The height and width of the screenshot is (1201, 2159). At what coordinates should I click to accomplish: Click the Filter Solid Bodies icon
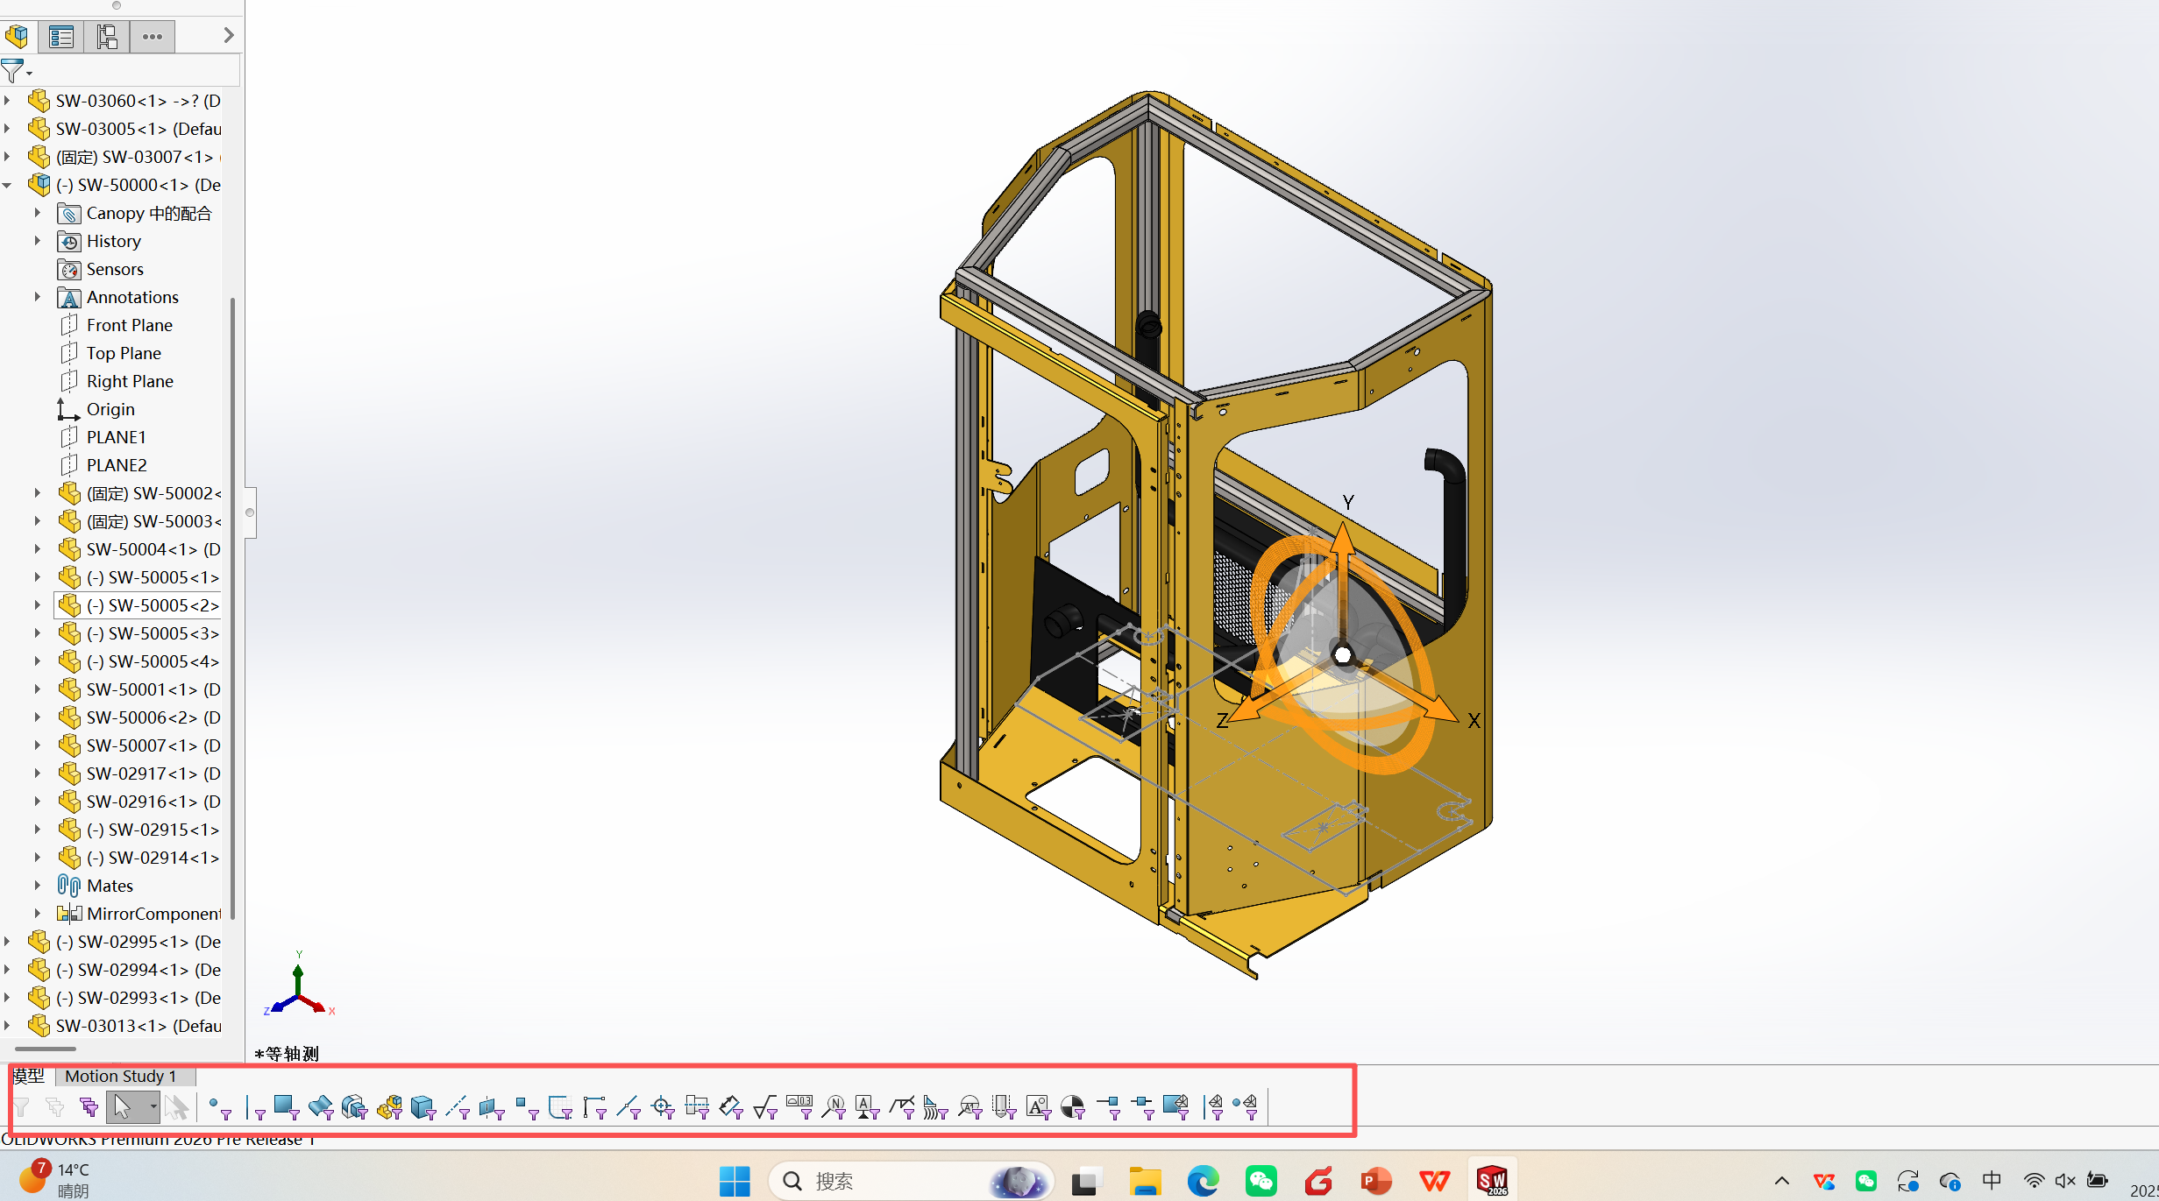point(423,1107)
